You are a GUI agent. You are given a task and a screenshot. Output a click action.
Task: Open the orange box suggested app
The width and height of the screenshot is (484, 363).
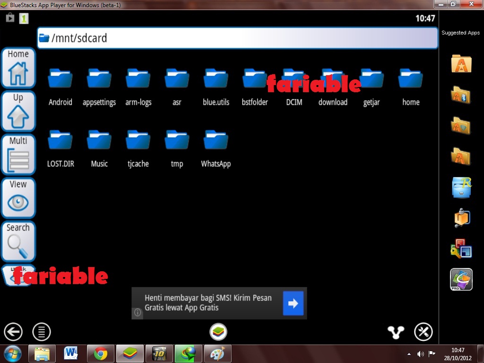tap(462, 217)
